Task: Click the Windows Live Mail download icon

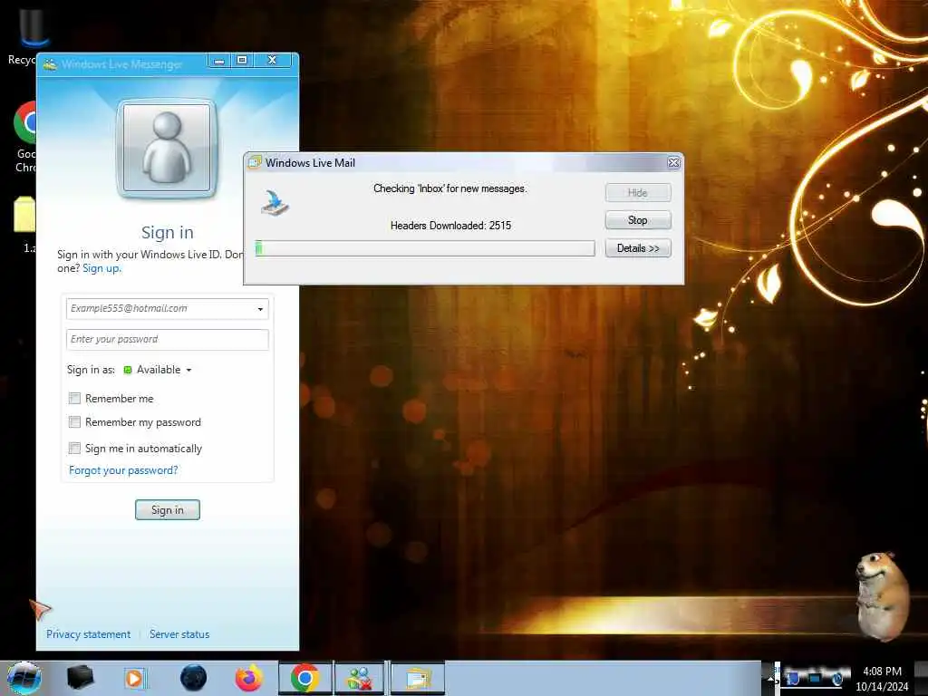Action: pyautogui.click(x=275, y=203)
